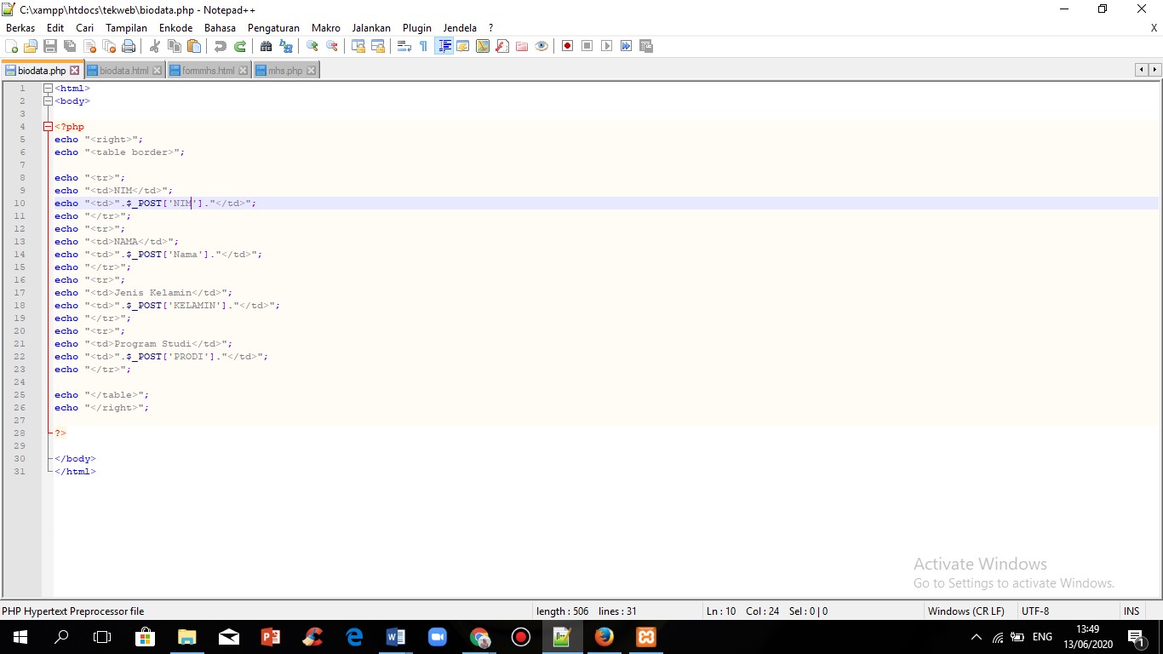Toggle the monitoring eye icon
1163x654 pixels.
pyautogui.click(x=541, y=46)
